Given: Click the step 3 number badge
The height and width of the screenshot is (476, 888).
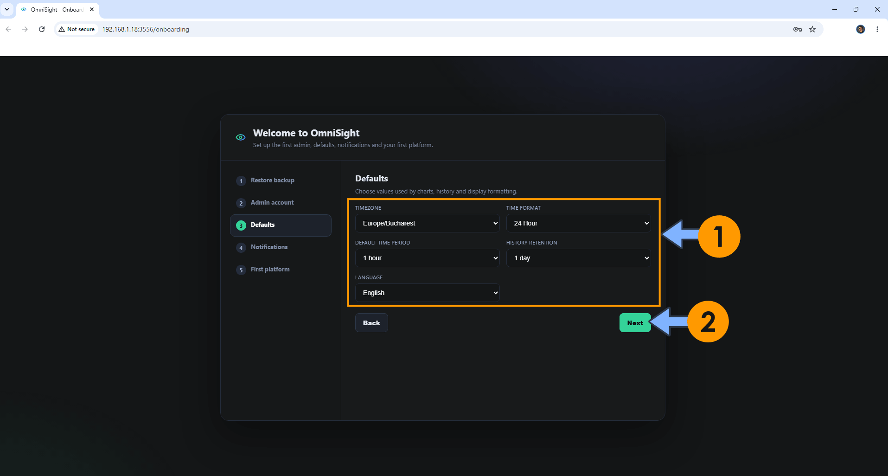Looking at the screenshot, I should click(x=241, y=225).
